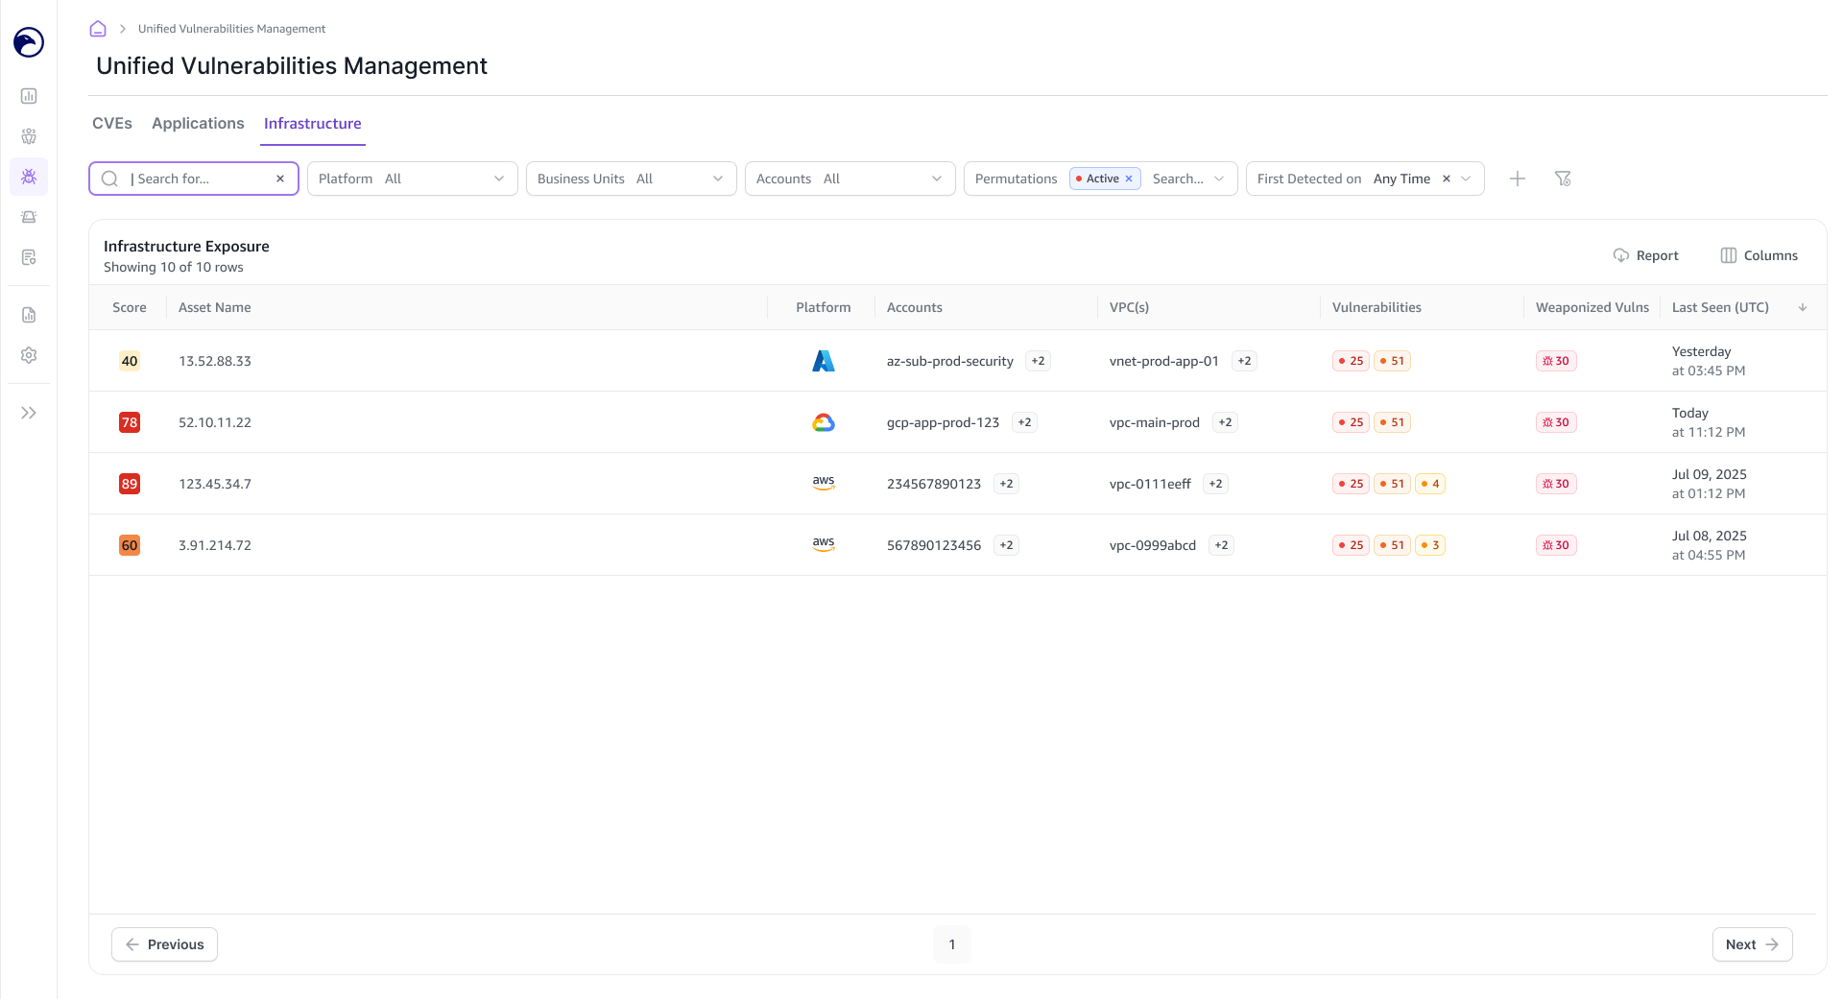Clear the First Detected on Any Time filter
Screen dimensions: 1843x1003
[x=1447, y=179]
